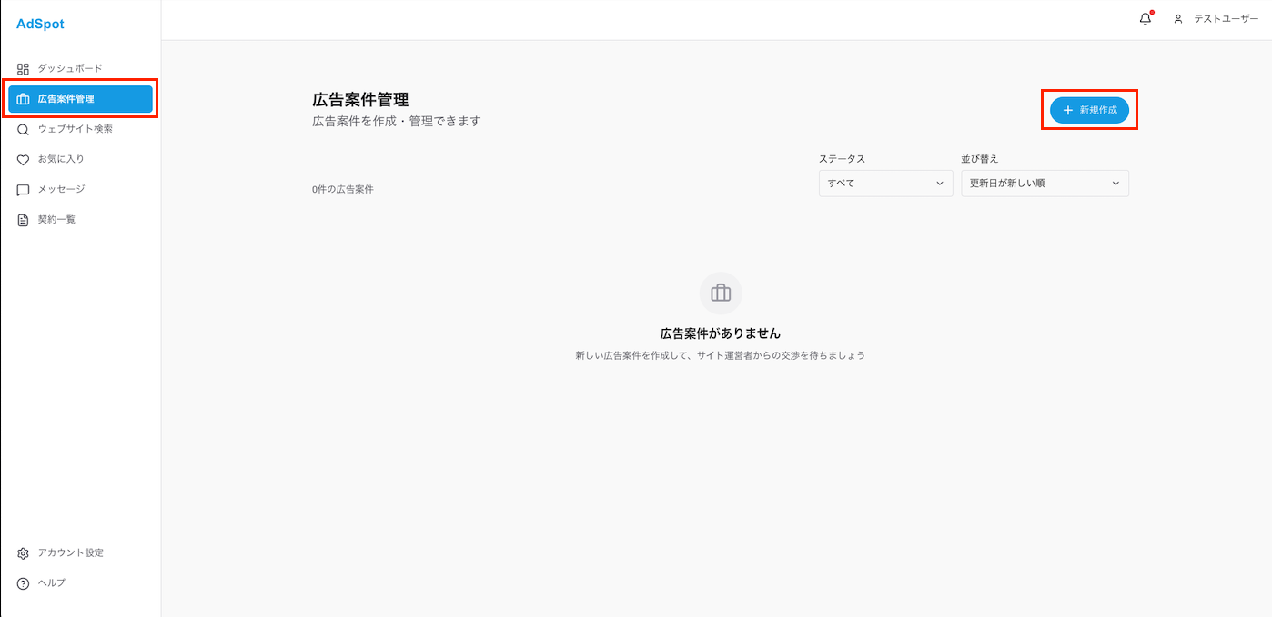Open メッセージ speech bubble icon
The height and width of the screenshot is (617, 1272).
click(x=24, y=190)
